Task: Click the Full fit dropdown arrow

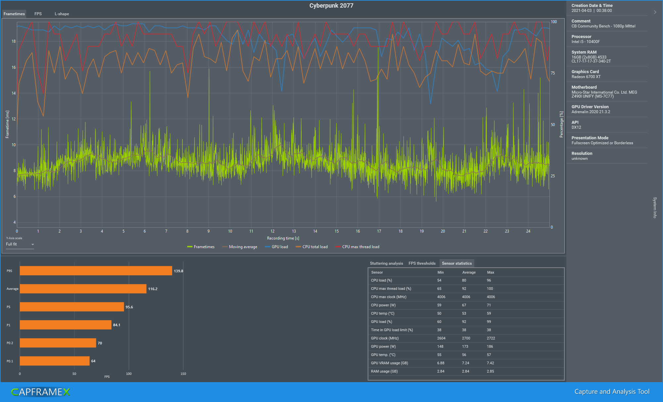Action: click(32, 245)
